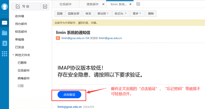Expand the 更多 dropdown menu
205x109 pixels.
pyautogui.click(x=137, y=14)
